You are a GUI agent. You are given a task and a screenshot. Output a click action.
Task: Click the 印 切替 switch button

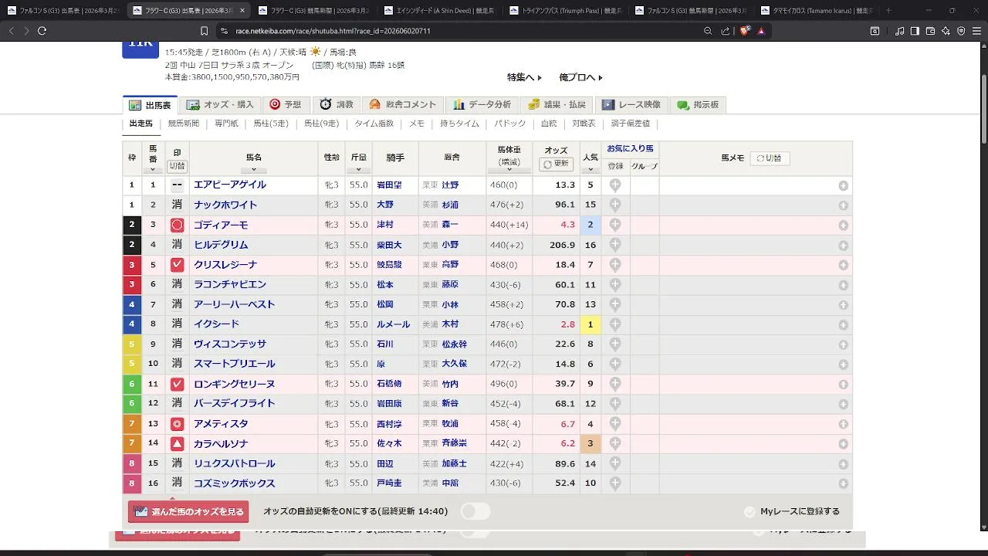(x=177, y=166)
